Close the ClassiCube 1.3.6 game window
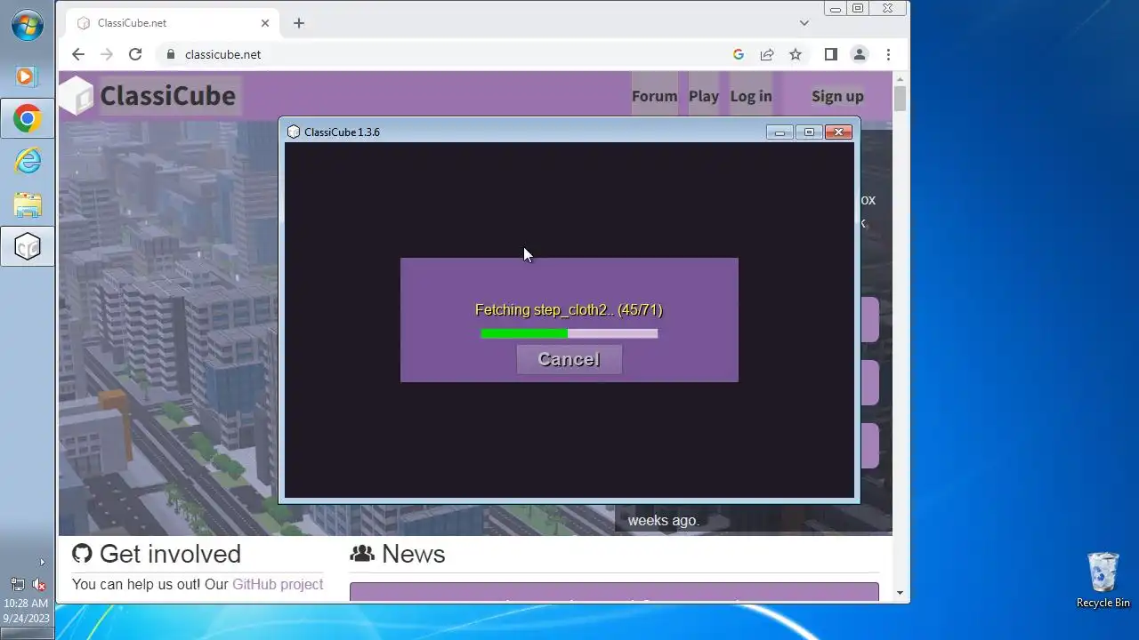Screen dimensions: 1139x640 pos(838,132)
